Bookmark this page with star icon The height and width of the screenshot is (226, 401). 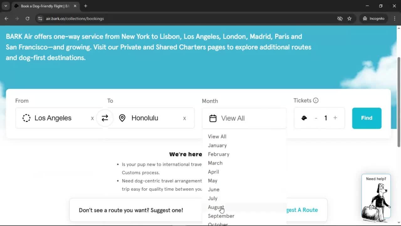(x=349, y=19)
